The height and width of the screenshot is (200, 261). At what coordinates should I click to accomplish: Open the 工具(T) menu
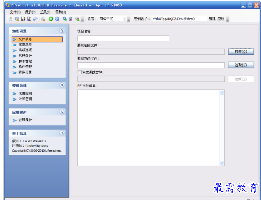tap(45, 12)
